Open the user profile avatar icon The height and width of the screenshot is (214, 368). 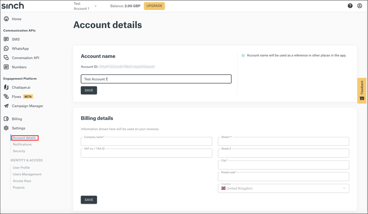click(360, 6)
